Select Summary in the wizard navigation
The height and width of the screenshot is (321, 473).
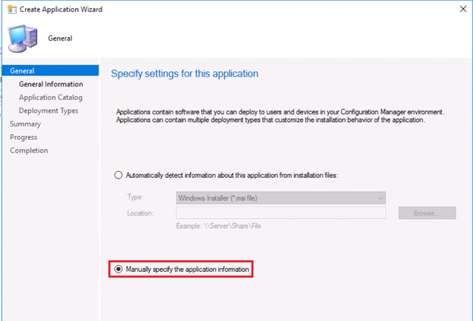pyautogui.click(x=25, y=124)
